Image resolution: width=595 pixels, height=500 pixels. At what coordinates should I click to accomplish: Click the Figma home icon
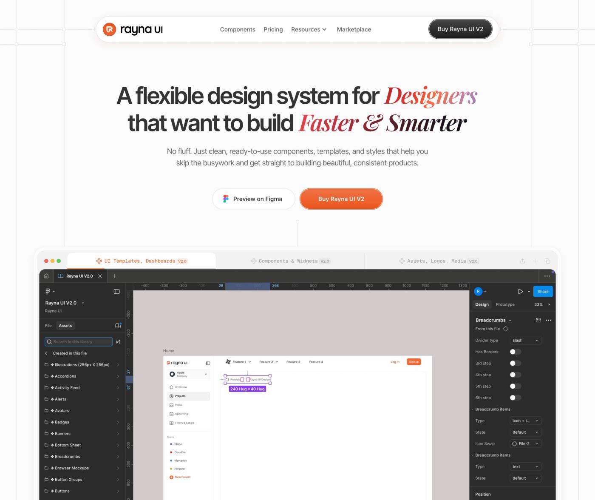click(x=46, y=276)
